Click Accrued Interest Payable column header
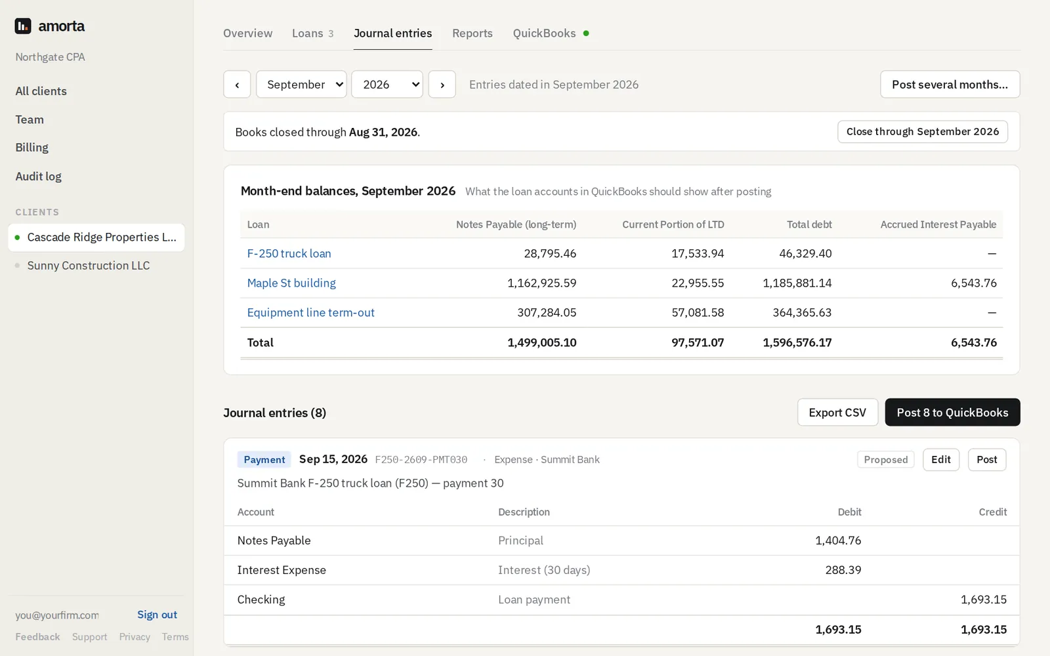Screen dimensions: 1050x656 (938, 224)
